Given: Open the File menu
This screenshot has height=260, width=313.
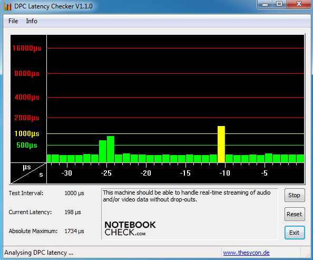Looking at the screenshot, I should [x=13, y=21].
